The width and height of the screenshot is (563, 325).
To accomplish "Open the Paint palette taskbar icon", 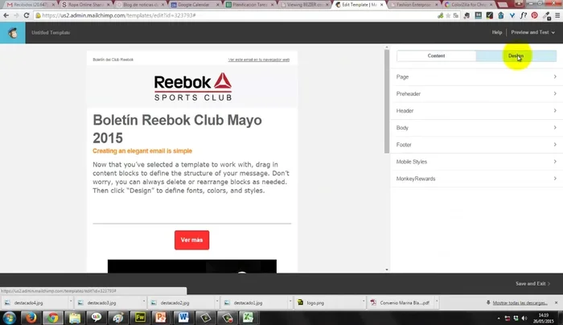I will [118, 318].
